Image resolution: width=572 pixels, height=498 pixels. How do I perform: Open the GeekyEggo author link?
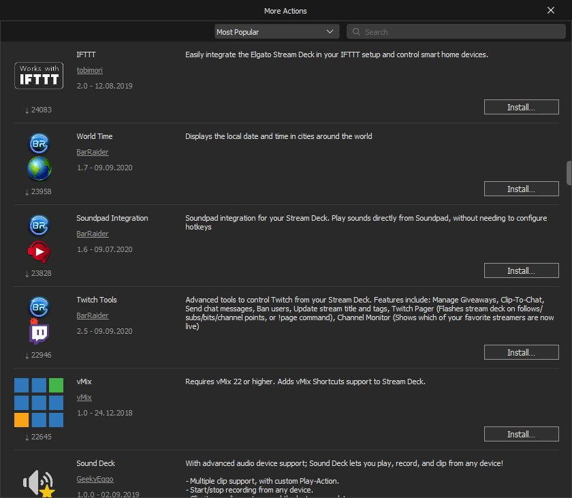[x=95, y=479]
